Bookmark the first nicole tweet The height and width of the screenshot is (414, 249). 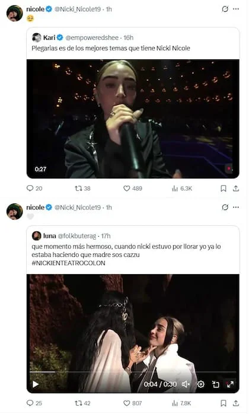224,188
